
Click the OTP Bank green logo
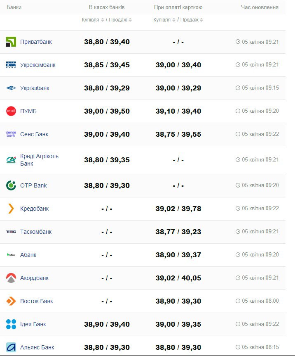coord(11,185)
